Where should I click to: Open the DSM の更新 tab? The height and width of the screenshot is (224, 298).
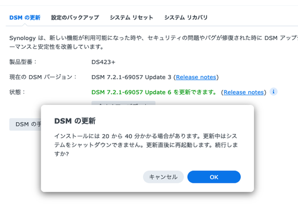coord(25,17)
